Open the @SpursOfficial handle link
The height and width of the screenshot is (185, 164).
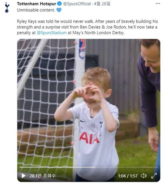pos(77,4)
